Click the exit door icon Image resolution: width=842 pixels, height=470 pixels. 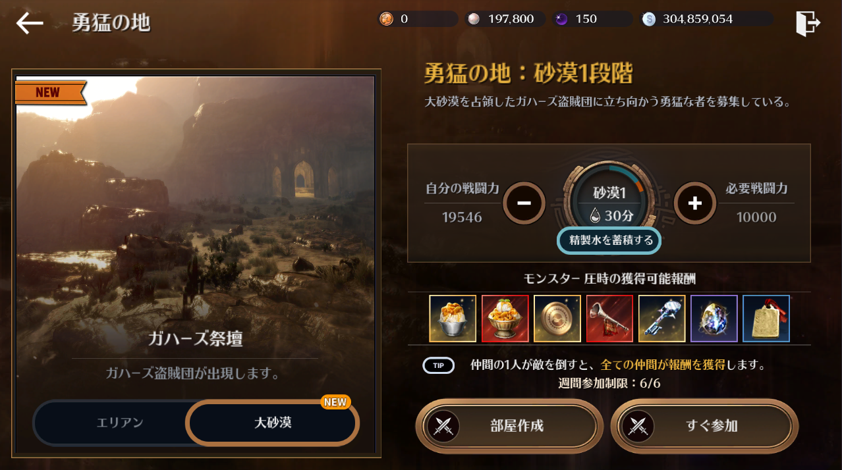(808, 23)
